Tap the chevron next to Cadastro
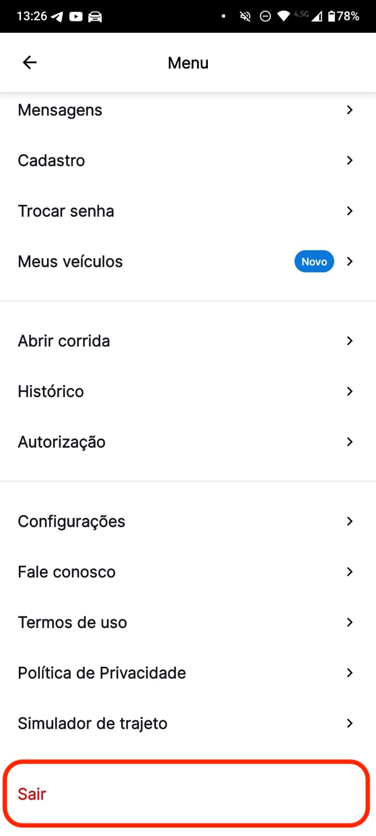Image resolution: width=376 pixels, height=836 pixels. point(350,160)
